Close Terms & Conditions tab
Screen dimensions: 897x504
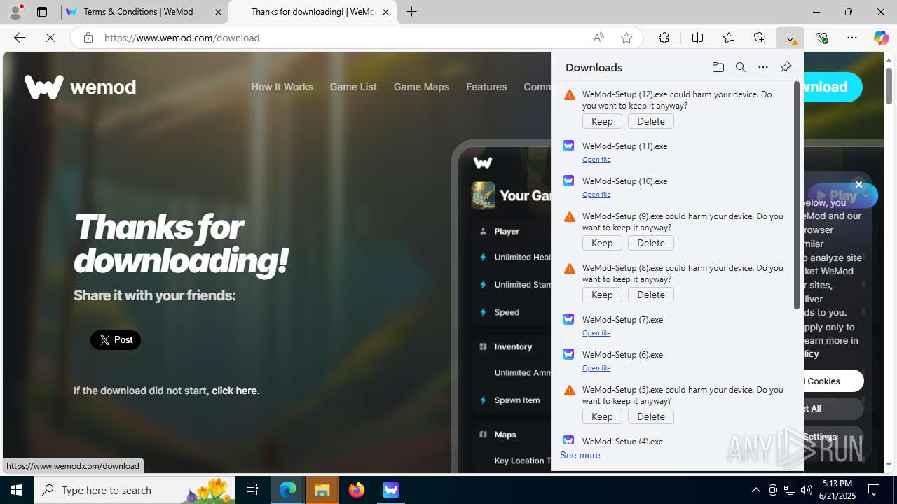click(218, 12)
